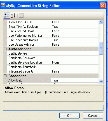108x121 pixels.
Task: Click the empty Certificate File value field
Action: click(x=75, y=53)
